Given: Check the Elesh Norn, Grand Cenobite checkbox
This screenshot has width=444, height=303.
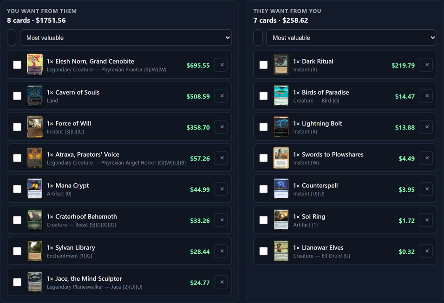Looking at the screenshot, I should (x=17, y=65).
